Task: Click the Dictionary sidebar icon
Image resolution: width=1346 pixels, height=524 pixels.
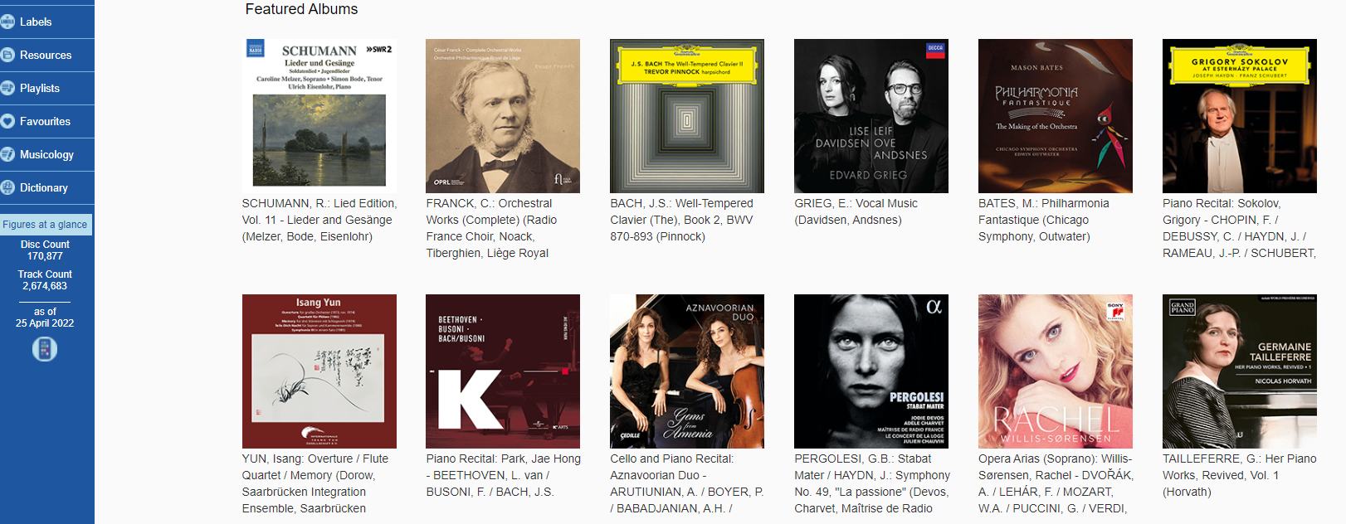Action: point(7,187)
